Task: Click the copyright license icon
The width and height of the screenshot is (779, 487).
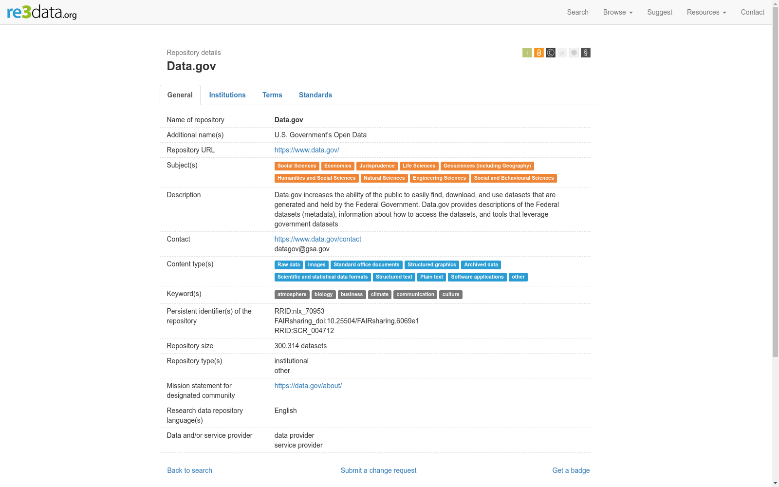Action: (551, 53)
